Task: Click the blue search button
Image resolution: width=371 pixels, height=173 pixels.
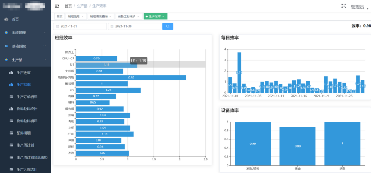Action: 168,26
